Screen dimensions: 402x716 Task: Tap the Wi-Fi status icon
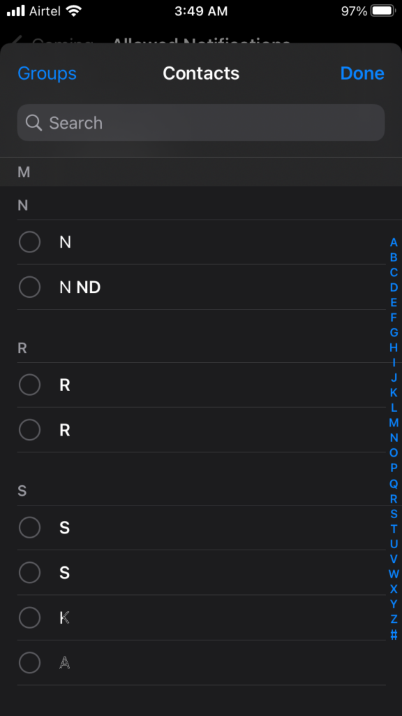[73, 11]
